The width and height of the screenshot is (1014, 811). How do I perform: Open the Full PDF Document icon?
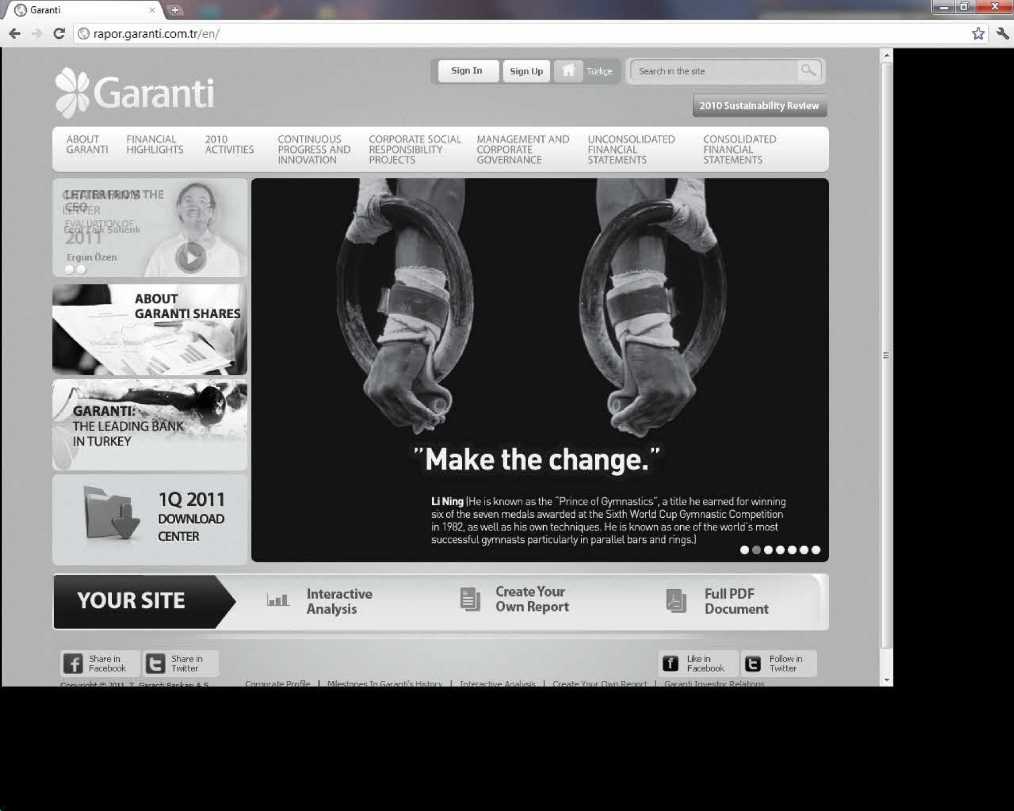click(x=676, y=601)
